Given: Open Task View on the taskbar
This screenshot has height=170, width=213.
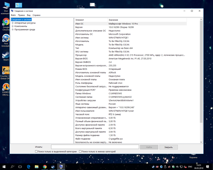Looking at the screenshot, I should tap(20, 167).
